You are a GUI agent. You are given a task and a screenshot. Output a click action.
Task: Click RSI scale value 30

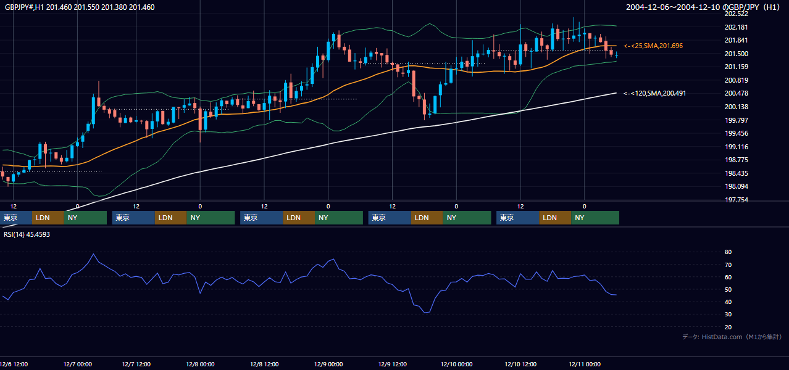tap(728, 314)
